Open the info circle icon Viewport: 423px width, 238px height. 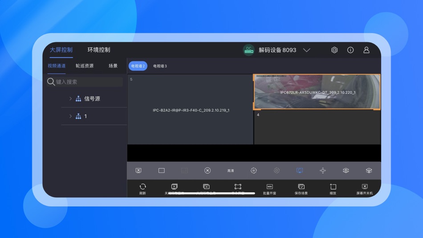[350, 50]
